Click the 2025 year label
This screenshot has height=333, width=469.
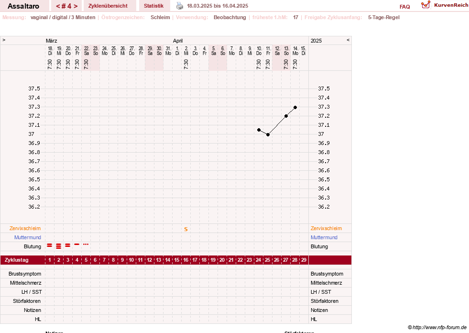pyautogui.click(x=316, y=41)
